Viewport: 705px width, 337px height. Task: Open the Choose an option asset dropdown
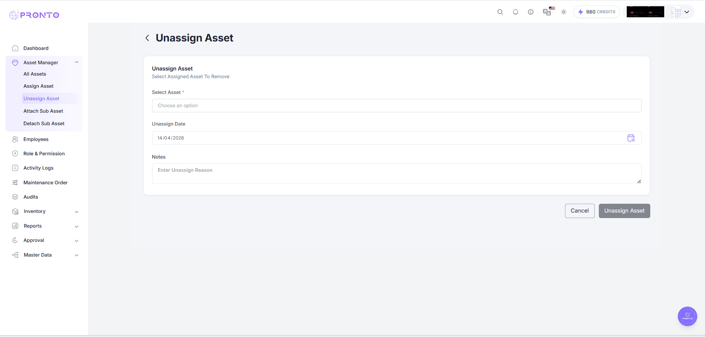coord(396,105)
